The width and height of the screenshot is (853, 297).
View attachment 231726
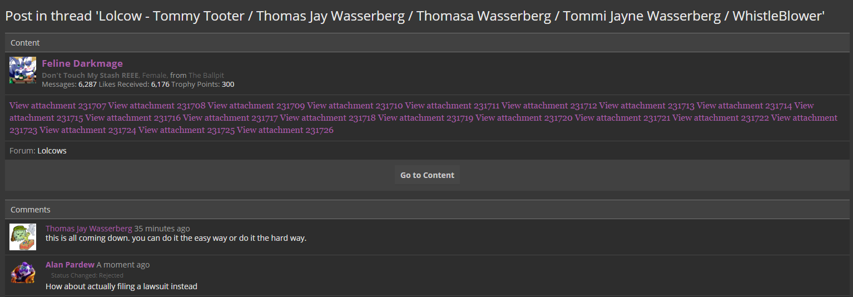click(285, 130)
